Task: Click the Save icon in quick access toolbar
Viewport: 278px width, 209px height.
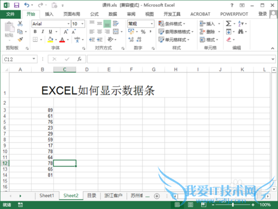Action: pos(17,5)
